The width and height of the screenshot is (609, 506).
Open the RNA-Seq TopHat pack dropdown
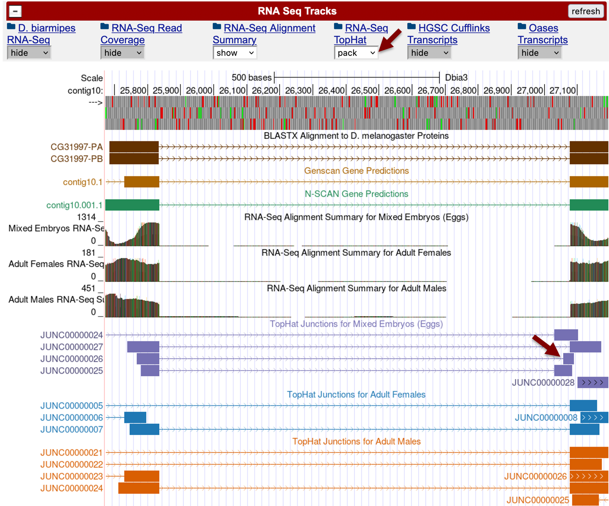tap(356, 53)
